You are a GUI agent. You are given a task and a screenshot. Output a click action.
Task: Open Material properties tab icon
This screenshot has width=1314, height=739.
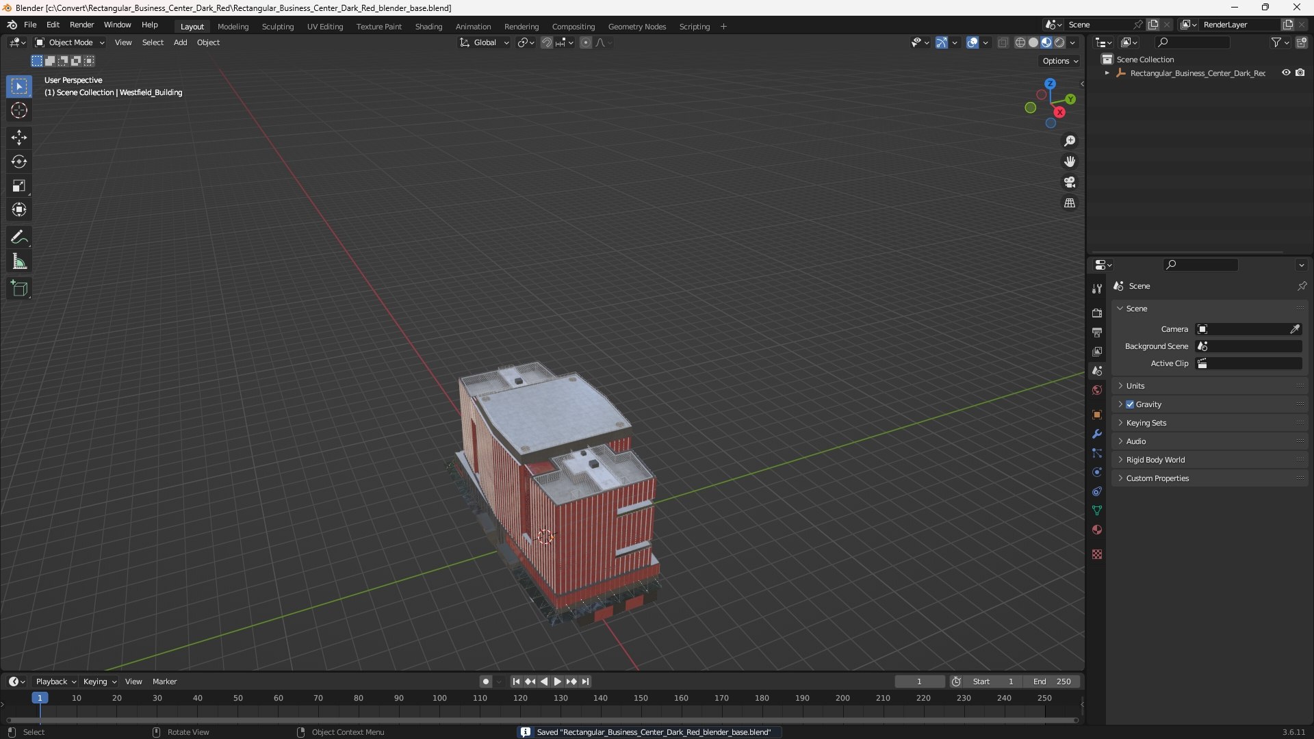point(1097,530)
